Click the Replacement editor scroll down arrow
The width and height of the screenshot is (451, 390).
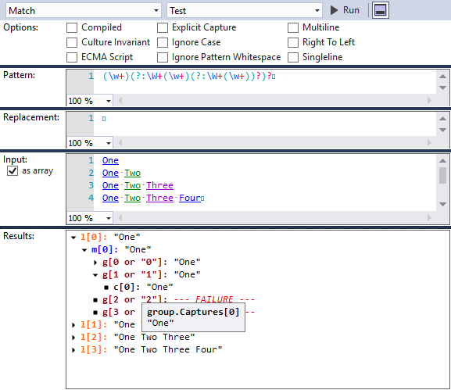point(442,130)
